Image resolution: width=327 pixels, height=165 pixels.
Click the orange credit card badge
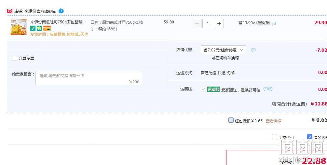(47, 28)
